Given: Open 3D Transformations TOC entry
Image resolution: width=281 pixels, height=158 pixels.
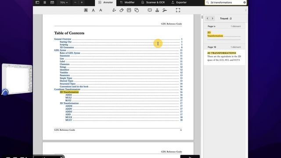Looking at the screenshot, I should point(69,103).
